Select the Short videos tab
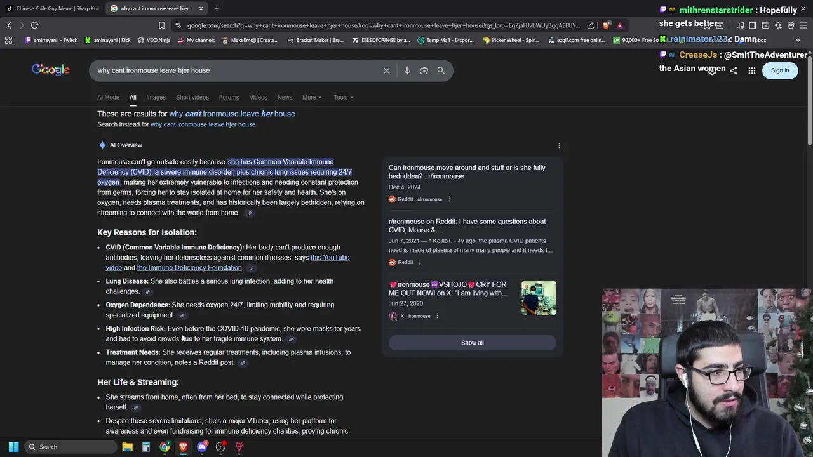 (x=192, y=97)
